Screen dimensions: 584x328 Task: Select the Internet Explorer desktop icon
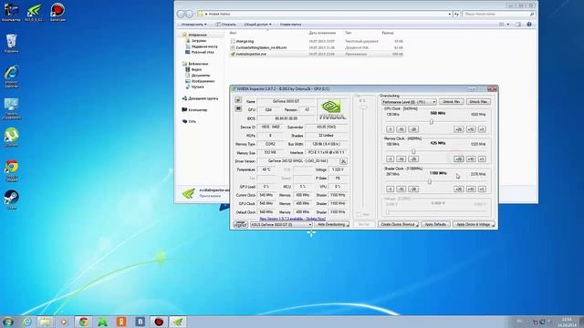click(12, 77)
